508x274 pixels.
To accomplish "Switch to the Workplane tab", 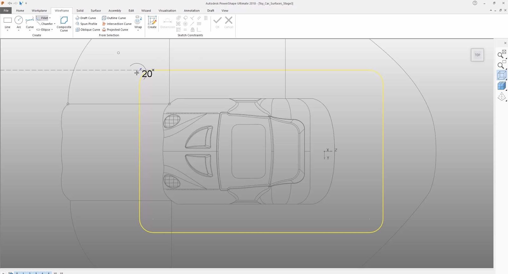I will coord(39,10).
